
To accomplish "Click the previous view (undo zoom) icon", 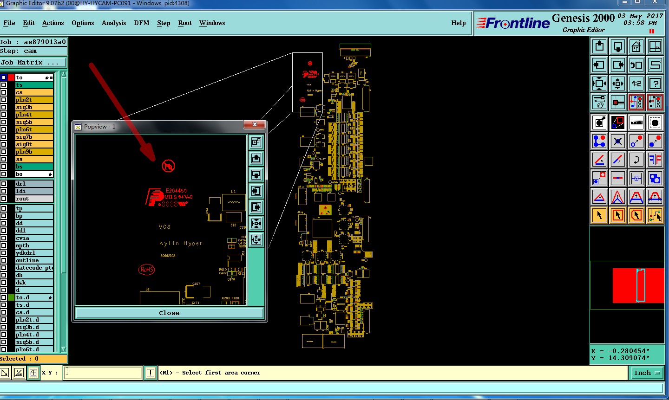I will pos(636,65).
